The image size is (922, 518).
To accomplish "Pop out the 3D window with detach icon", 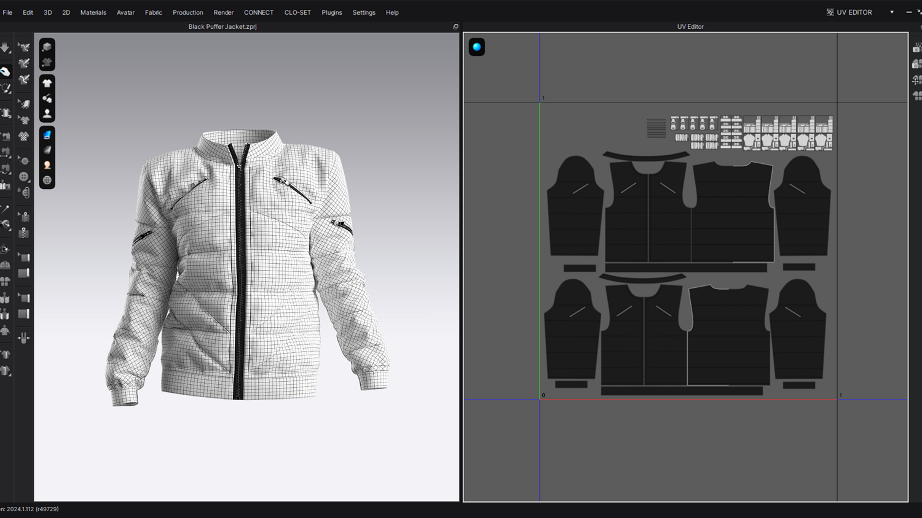I will point(455,27).
